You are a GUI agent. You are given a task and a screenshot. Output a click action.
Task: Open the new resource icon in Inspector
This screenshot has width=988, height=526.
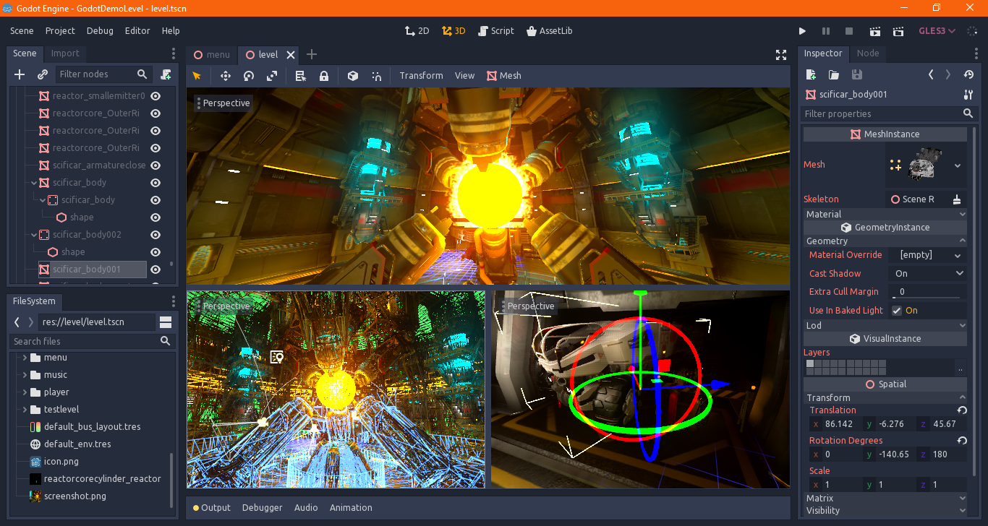(811, 74)
